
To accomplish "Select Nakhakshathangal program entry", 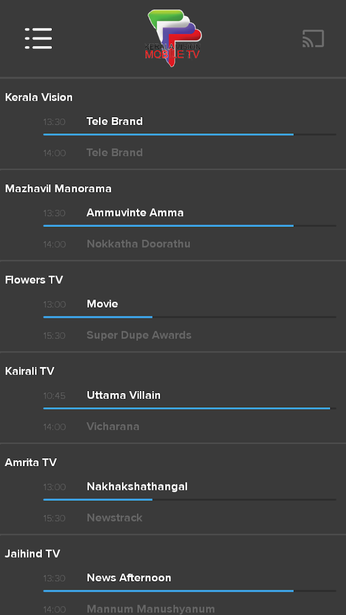I will point(137,486).
